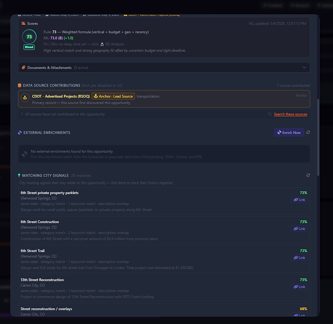Click the Matching City Signals pin icon

(x=19, y=175)
